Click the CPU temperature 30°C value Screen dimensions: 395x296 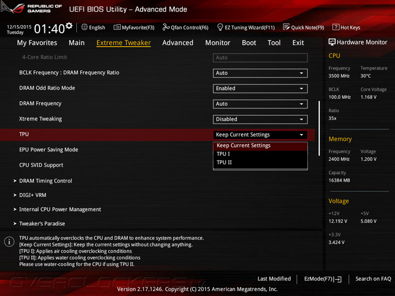[x=365, y=76]
